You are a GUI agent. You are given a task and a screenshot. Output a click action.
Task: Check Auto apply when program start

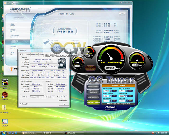click(x=108, y=104)
